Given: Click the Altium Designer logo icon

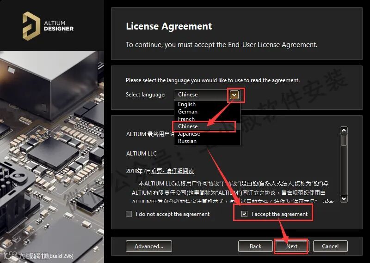Looking at the screenshot, I should tap(31, 26).
